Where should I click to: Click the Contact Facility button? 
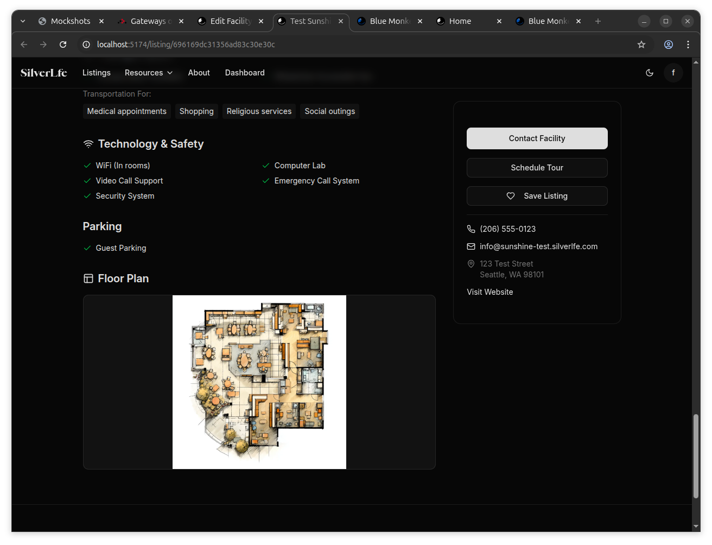(x=537, y=138)
